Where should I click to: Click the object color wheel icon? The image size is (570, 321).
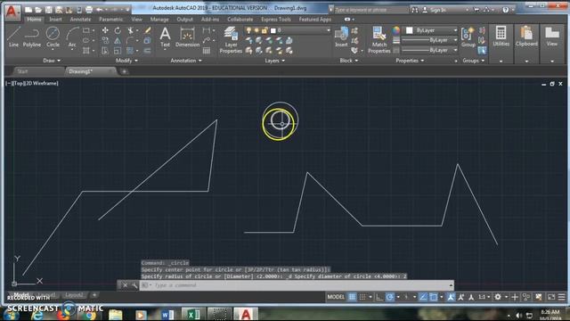396,30
